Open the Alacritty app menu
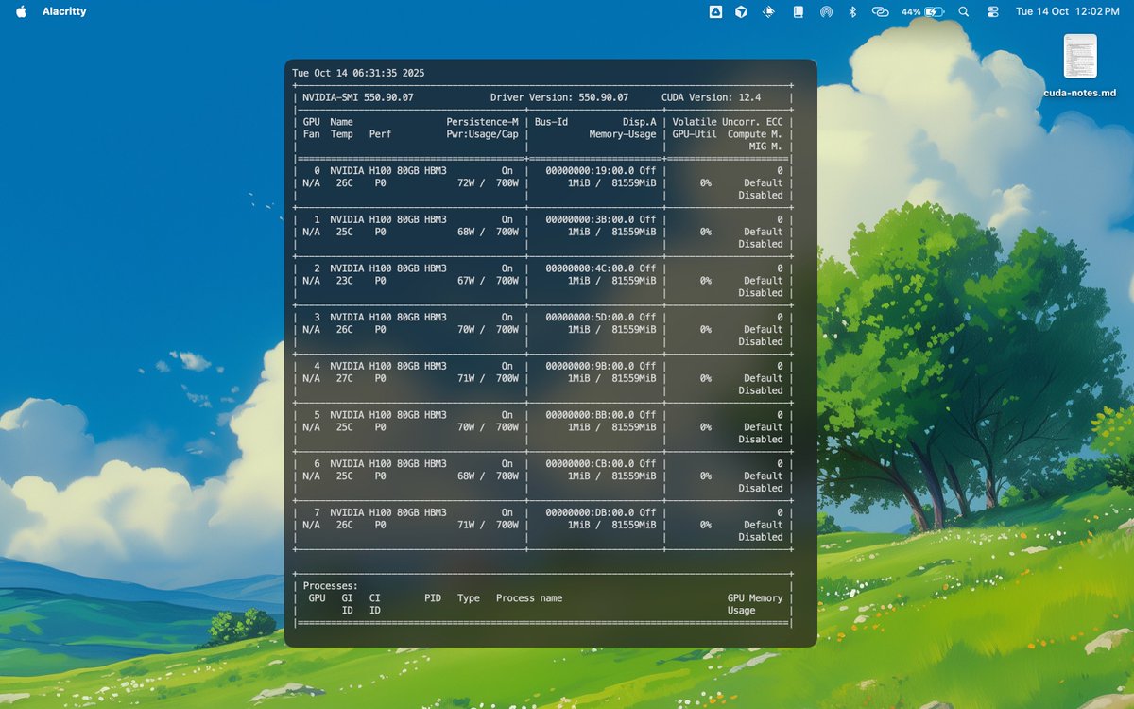The image size is (1134, 709). pyautogui.click(x=64, y=11)
